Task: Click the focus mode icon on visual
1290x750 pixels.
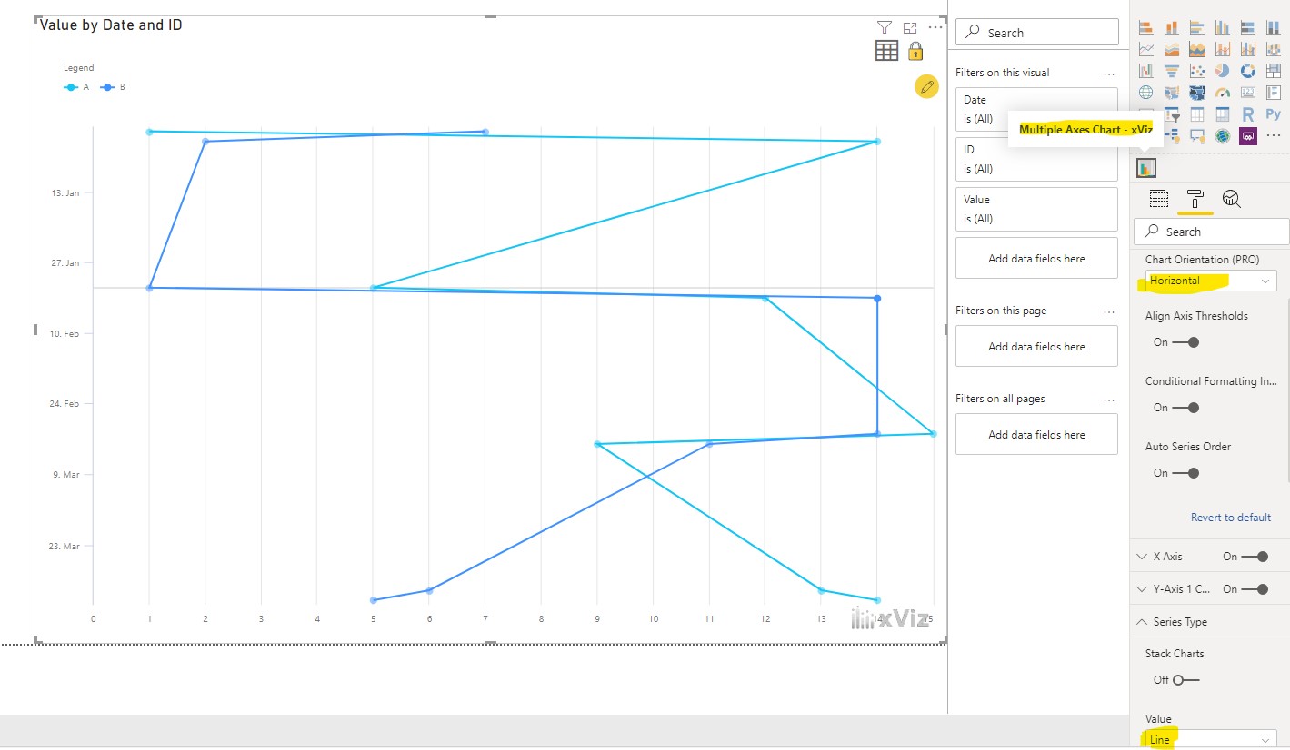Action: (x=910, y=28)
